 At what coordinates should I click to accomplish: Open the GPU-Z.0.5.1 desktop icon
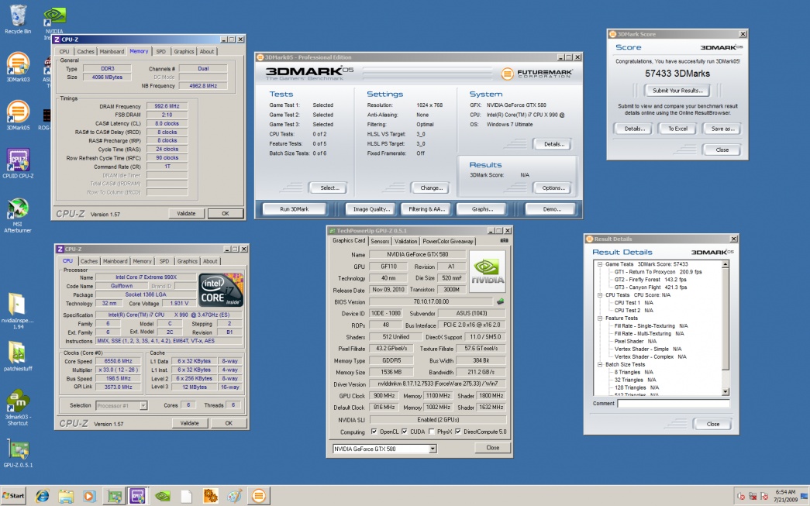pyautogui.click(x=17, y=450)
